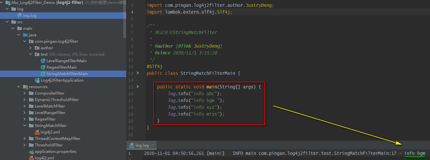Screen dimensions: 430x160
Task: Click the project tree vertical scrollbar
Action: [125, 19]
